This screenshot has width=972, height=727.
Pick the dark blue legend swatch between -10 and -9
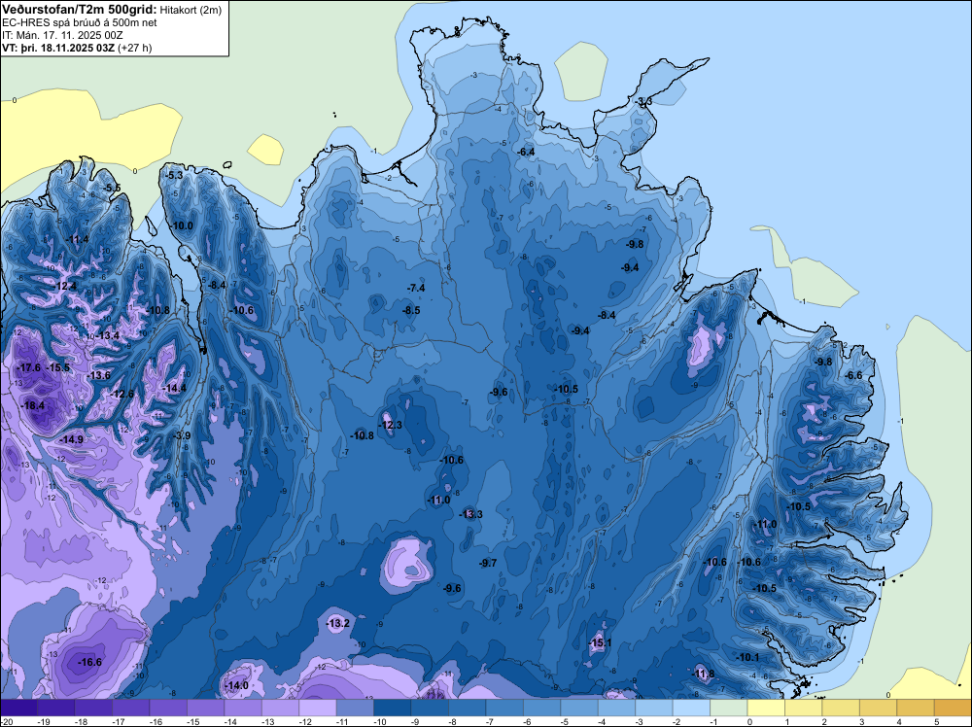coord(393,708)
